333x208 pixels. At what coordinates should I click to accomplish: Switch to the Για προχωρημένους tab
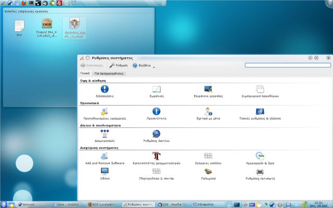click(x=109, y=73)
